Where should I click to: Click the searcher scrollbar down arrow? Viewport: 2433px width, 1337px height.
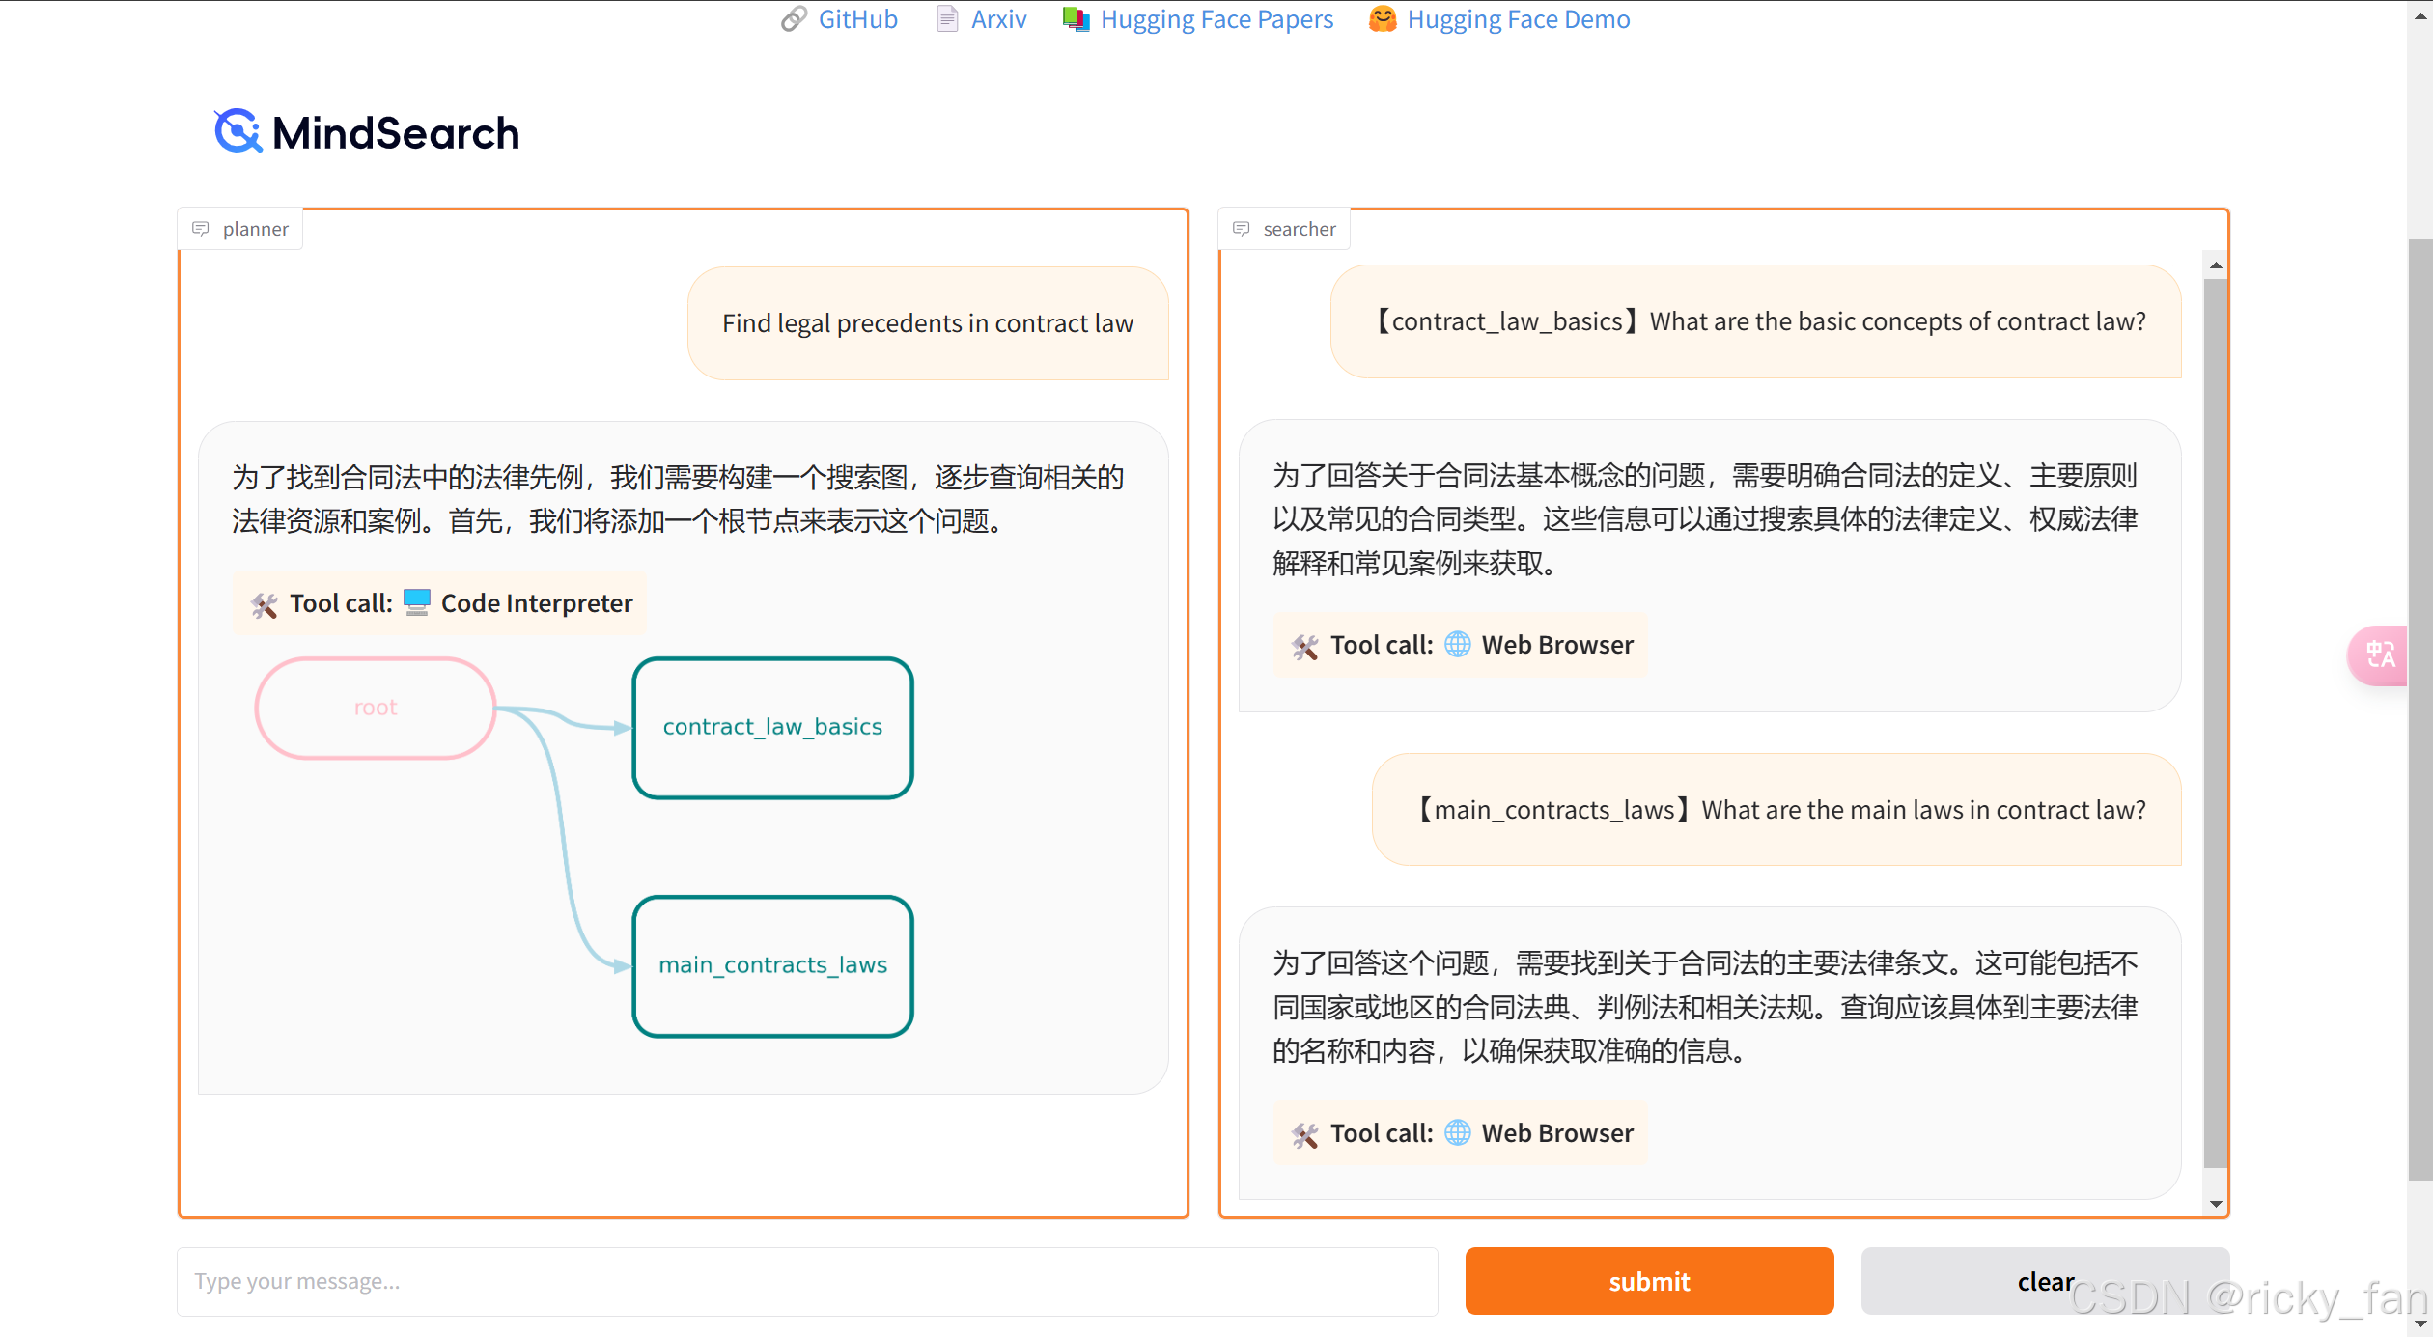2216,1204
